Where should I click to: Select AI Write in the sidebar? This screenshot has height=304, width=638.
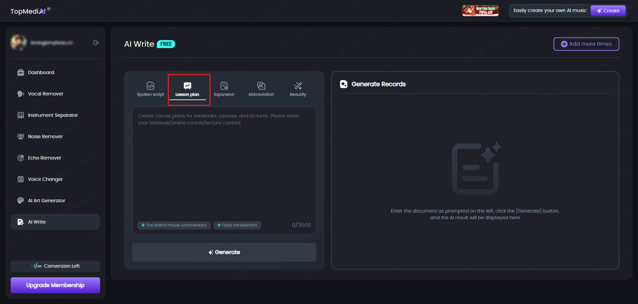(55, 222)
